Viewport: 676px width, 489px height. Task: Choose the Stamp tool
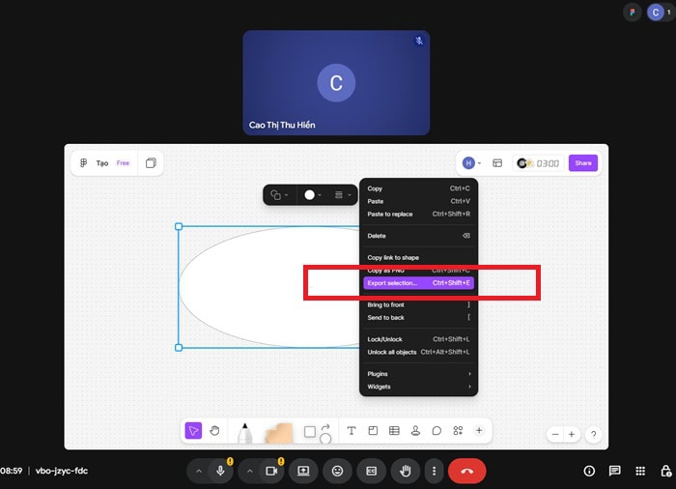pos(415,431)
